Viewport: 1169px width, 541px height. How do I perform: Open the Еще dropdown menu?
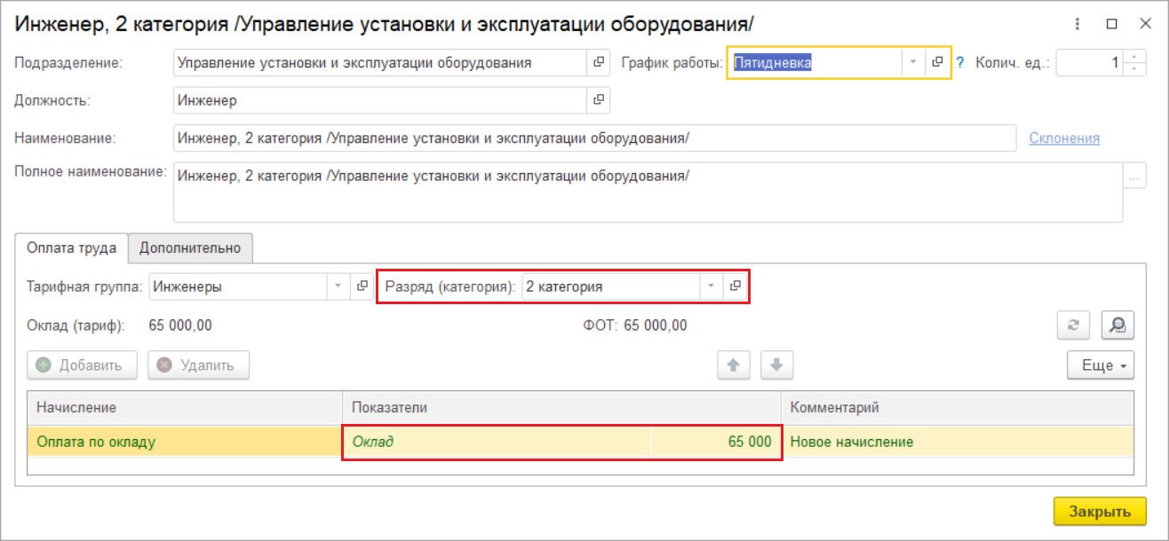[x=1100, y=365]
